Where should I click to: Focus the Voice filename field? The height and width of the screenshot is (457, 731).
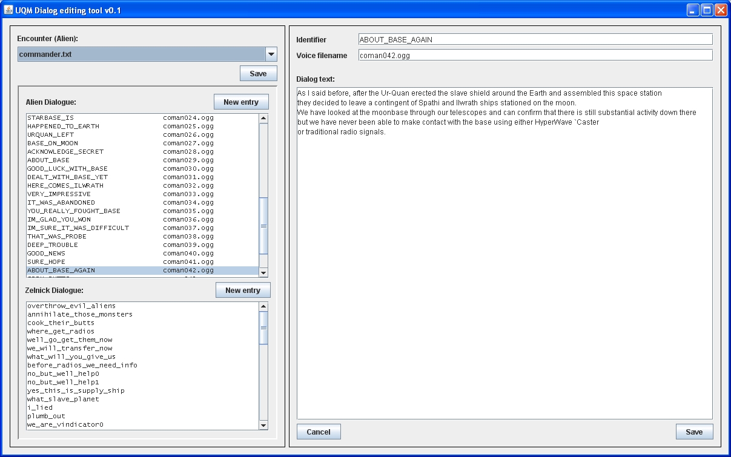[535, 56]
